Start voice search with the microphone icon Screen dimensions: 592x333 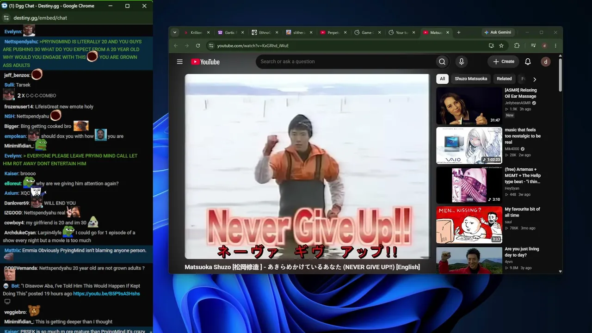coord(461,62)
